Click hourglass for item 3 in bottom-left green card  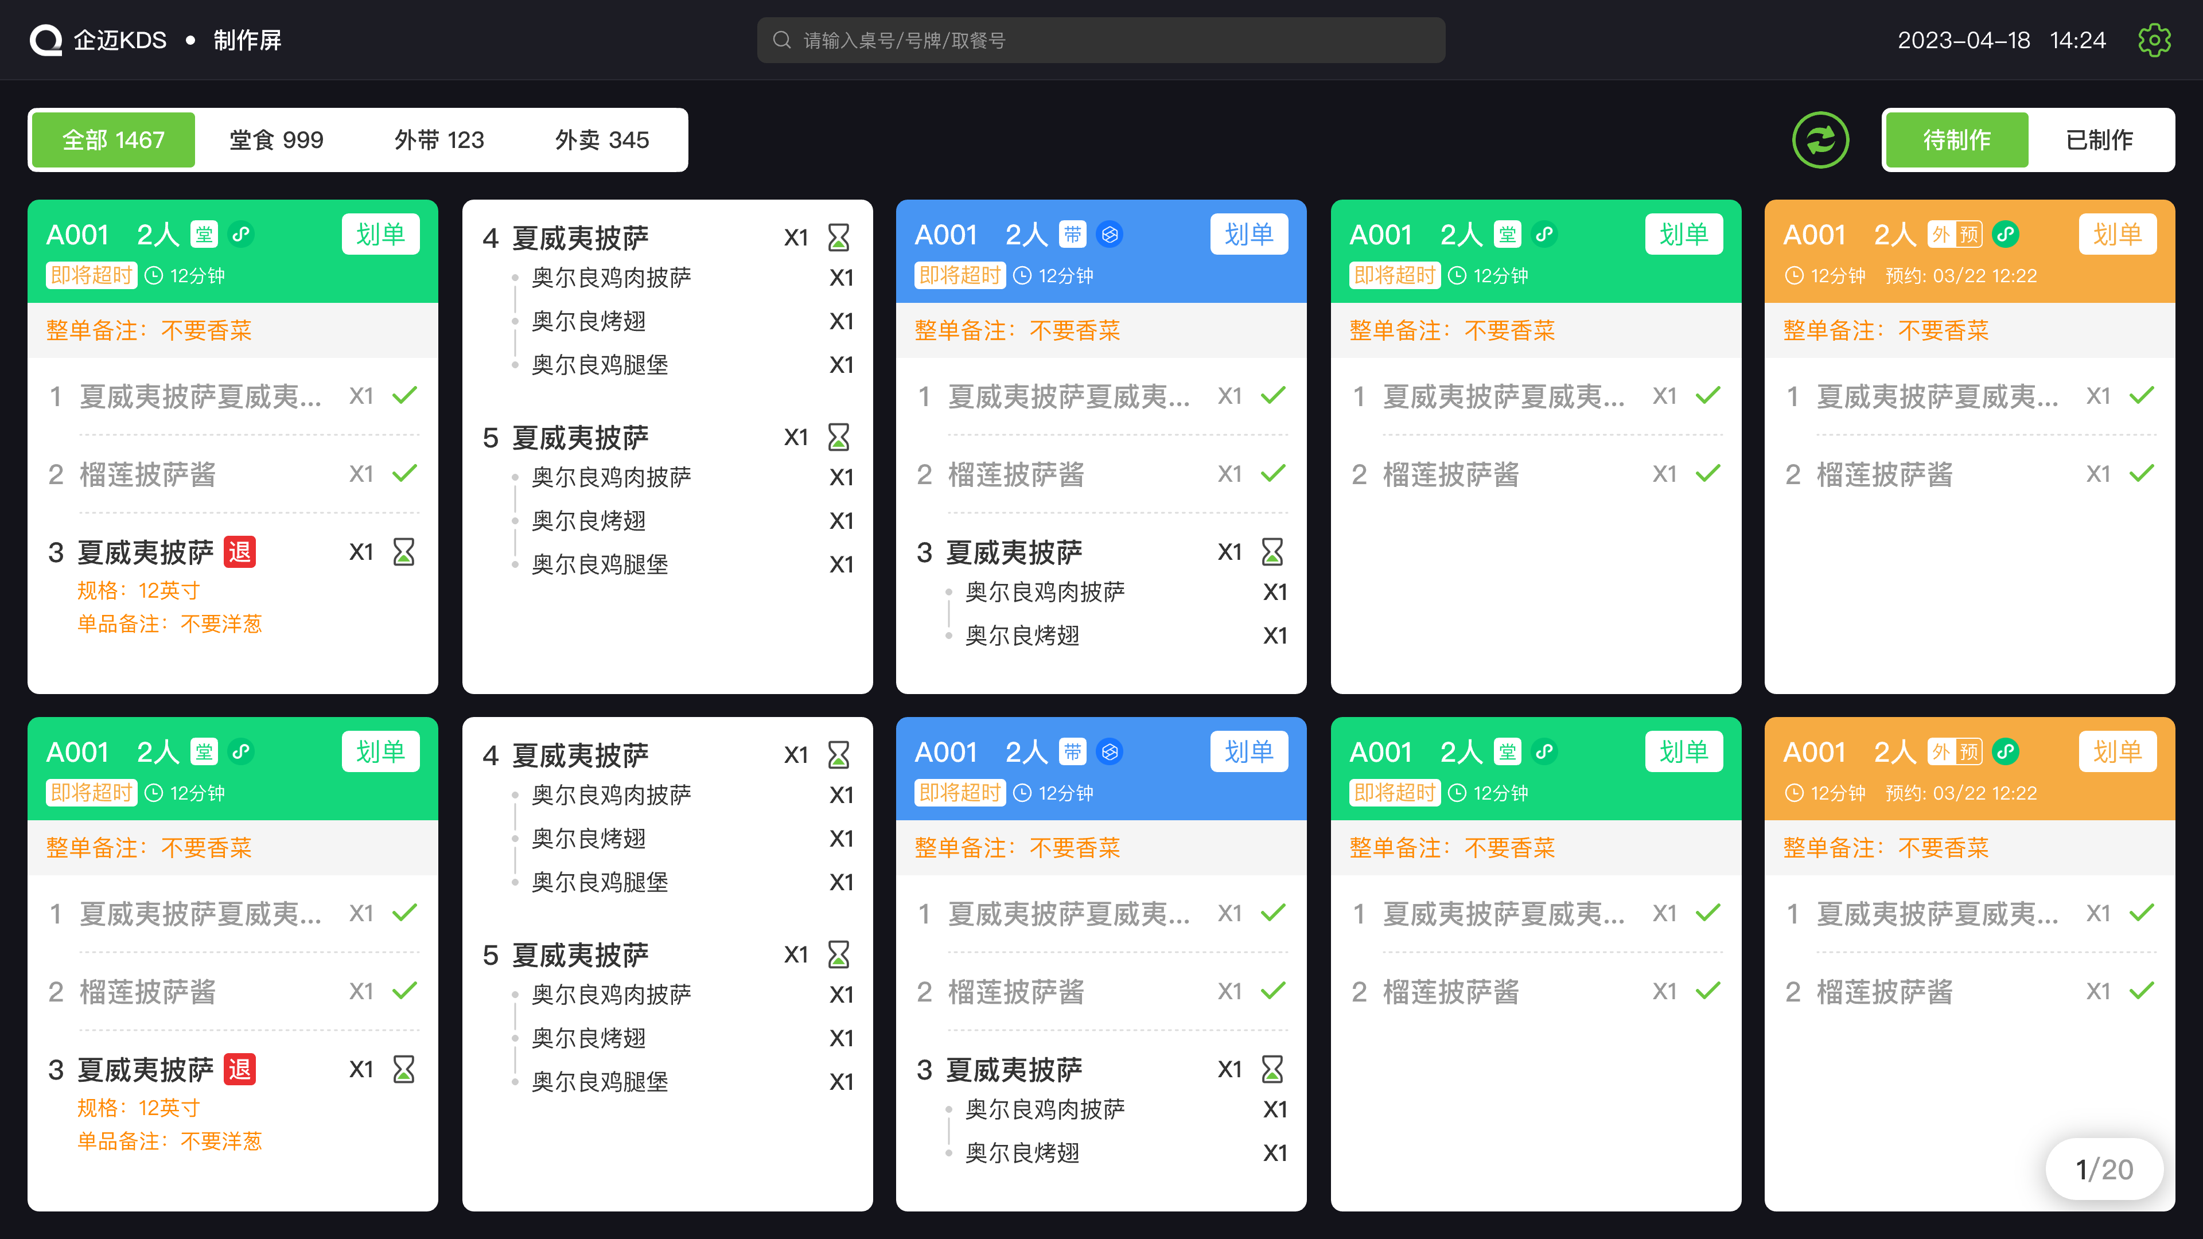tap(404, 1069)
